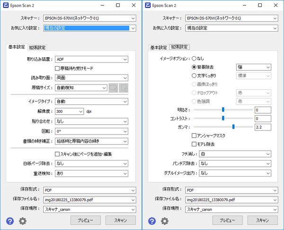The image size is (284, 230).
Task: Click スキャン button in right window
Action: (263, 220)
